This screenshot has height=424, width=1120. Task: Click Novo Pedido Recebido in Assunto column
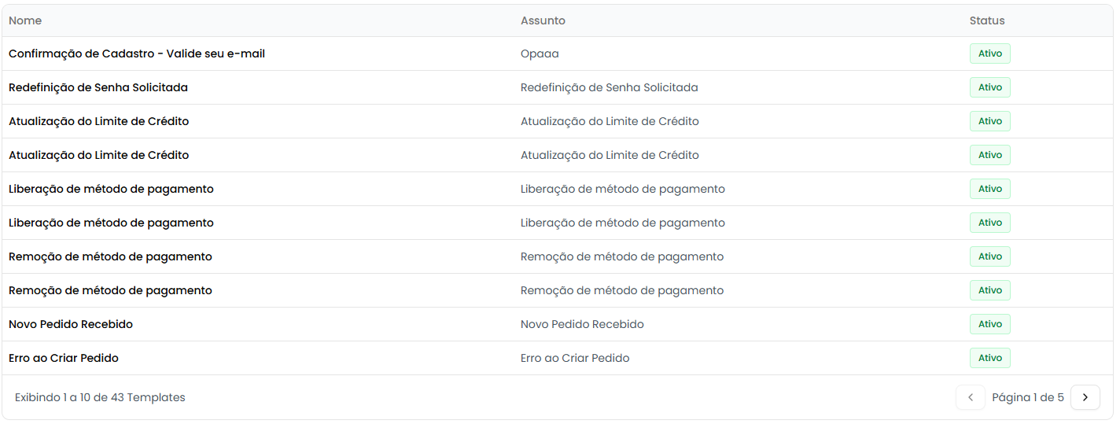click(x=582, y=324)
